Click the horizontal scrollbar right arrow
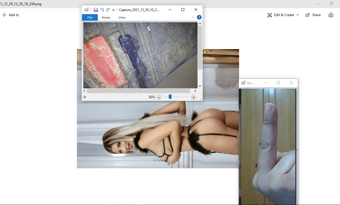This screenshot has height=205, width=340. tap(195, 91)
